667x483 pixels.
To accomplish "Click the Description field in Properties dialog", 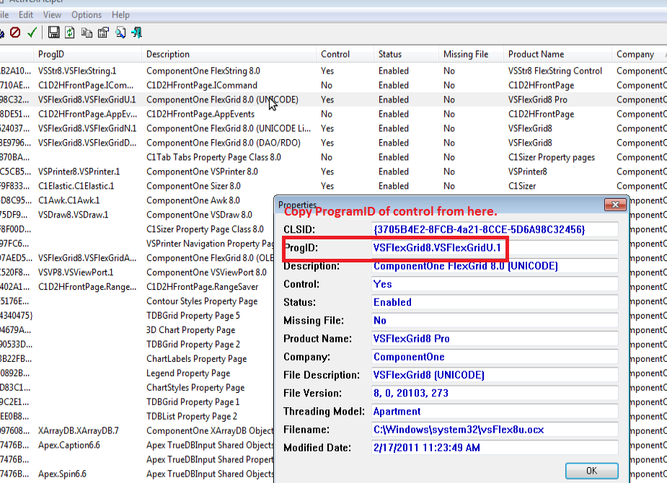I will point(495,266).
